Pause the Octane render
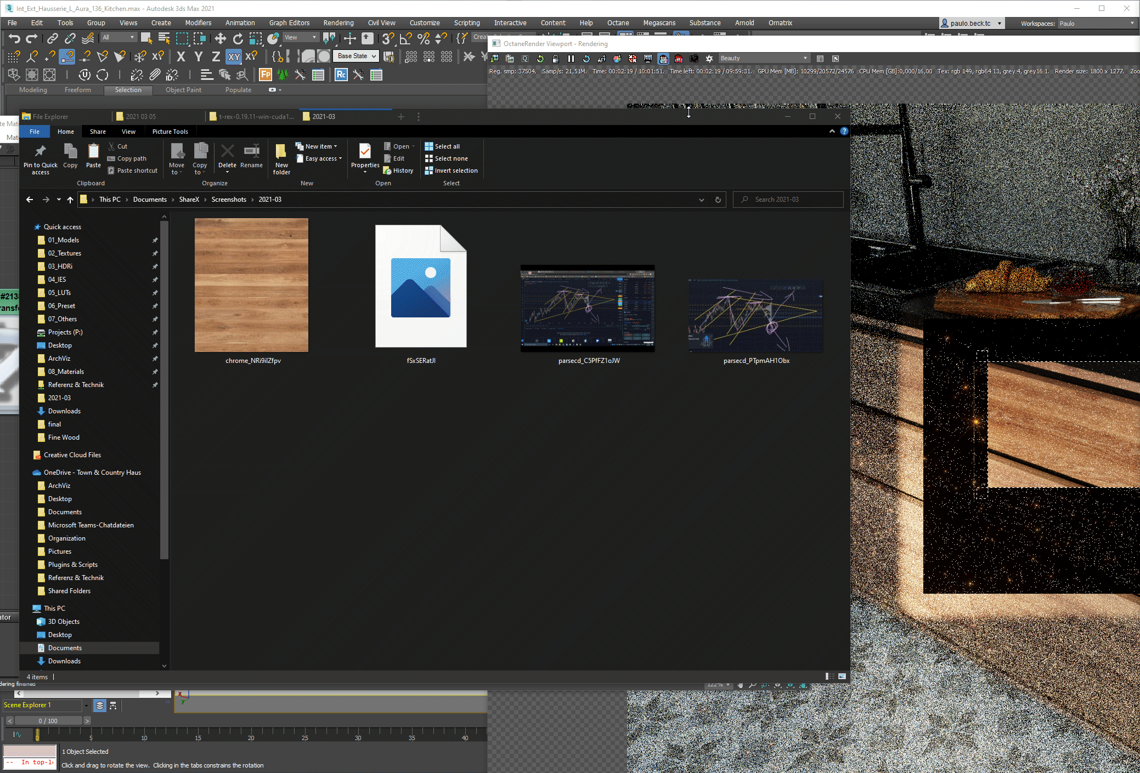 coord(571,59)
